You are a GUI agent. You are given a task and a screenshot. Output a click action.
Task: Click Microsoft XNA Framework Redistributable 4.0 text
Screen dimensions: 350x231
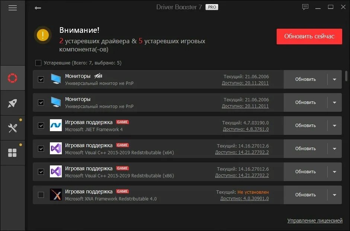(x=111, y=199)
